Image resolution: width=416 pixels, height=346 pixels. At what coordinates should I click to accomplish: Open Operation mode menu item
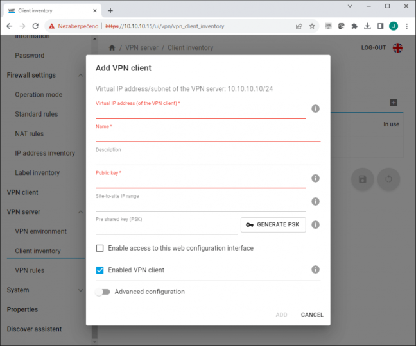click(x=39, y=94)
